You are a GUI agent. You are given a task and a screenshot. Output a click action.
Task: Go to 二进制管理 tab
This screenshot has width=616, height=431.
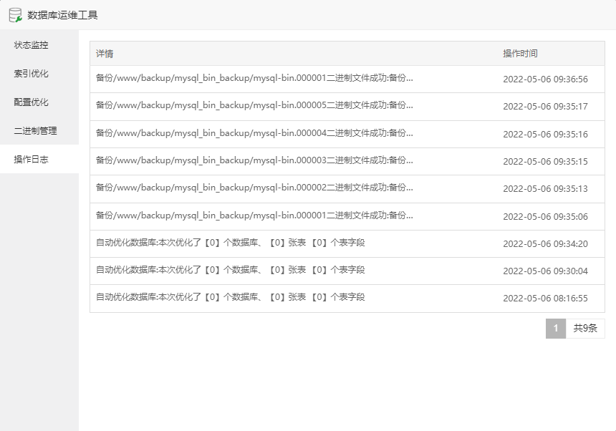tap(39, 131)
